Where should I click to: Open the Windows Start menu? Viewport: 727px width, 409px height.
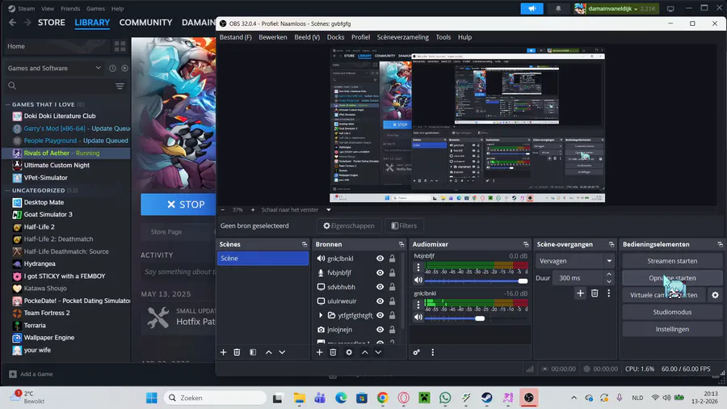[152, 398]
